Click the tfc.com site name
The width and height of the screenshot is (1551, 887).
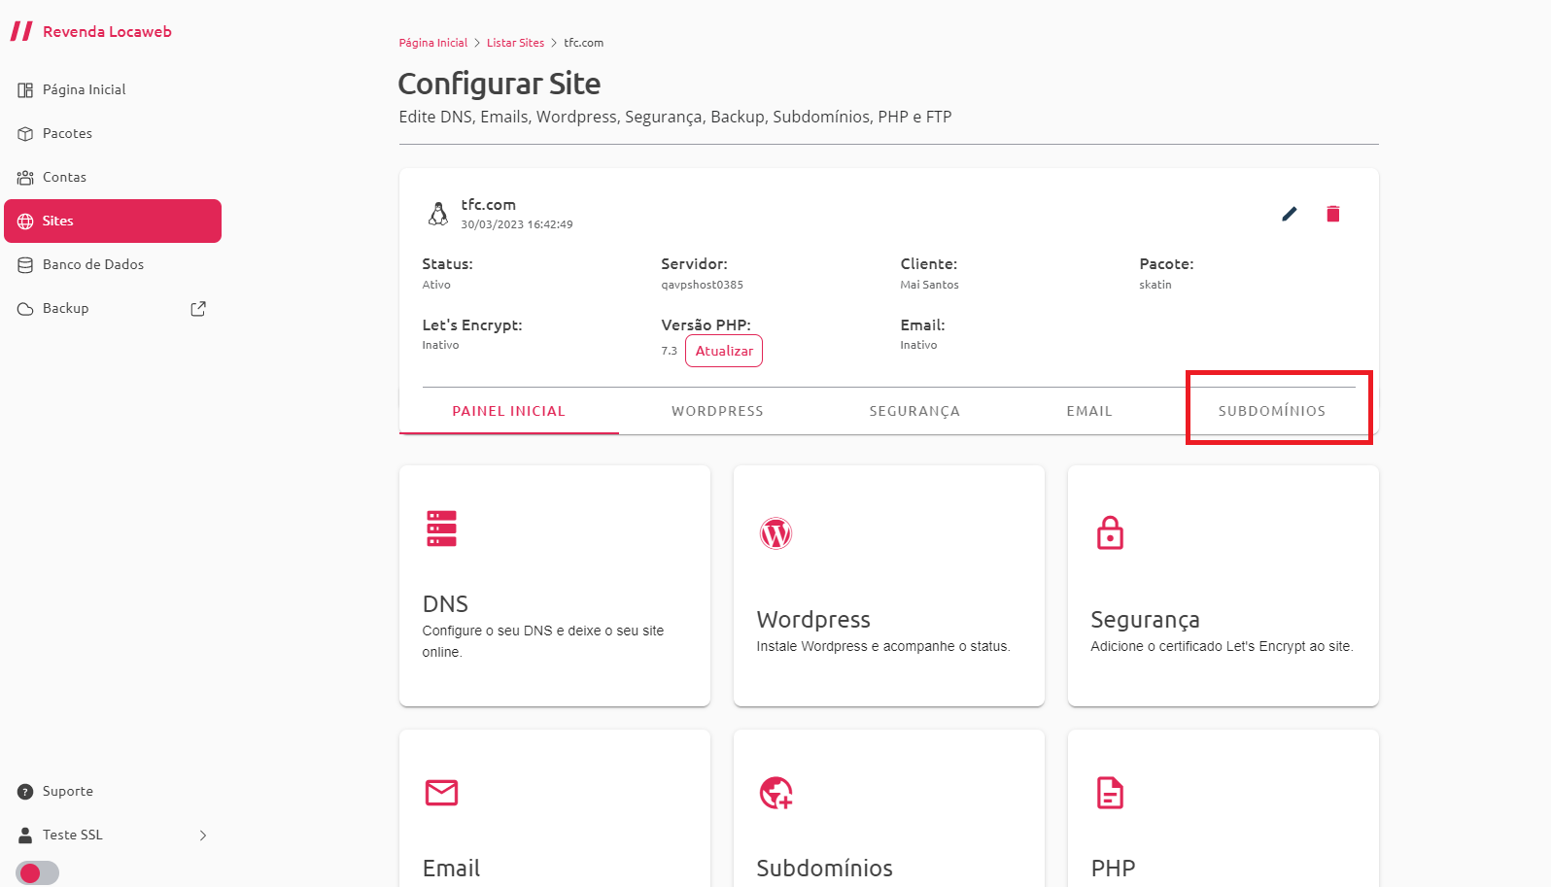pos(488,205)
